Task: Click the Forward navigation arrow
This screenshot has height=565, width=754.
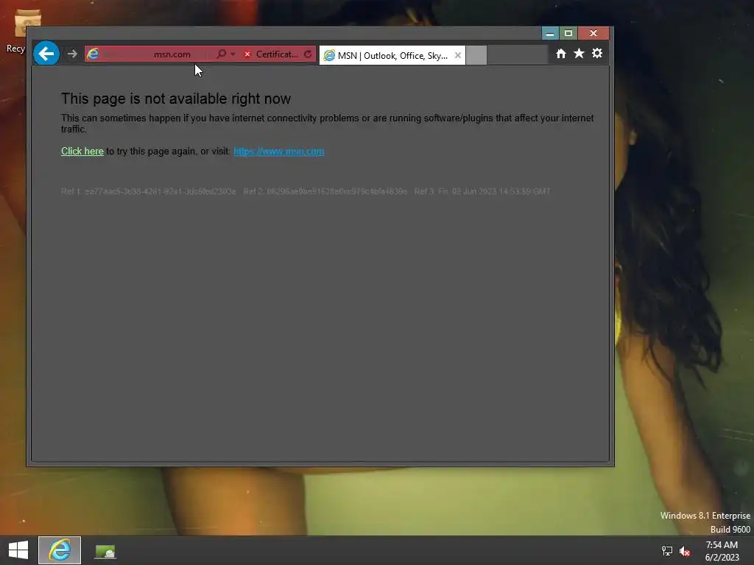Action: coord(72,54)
